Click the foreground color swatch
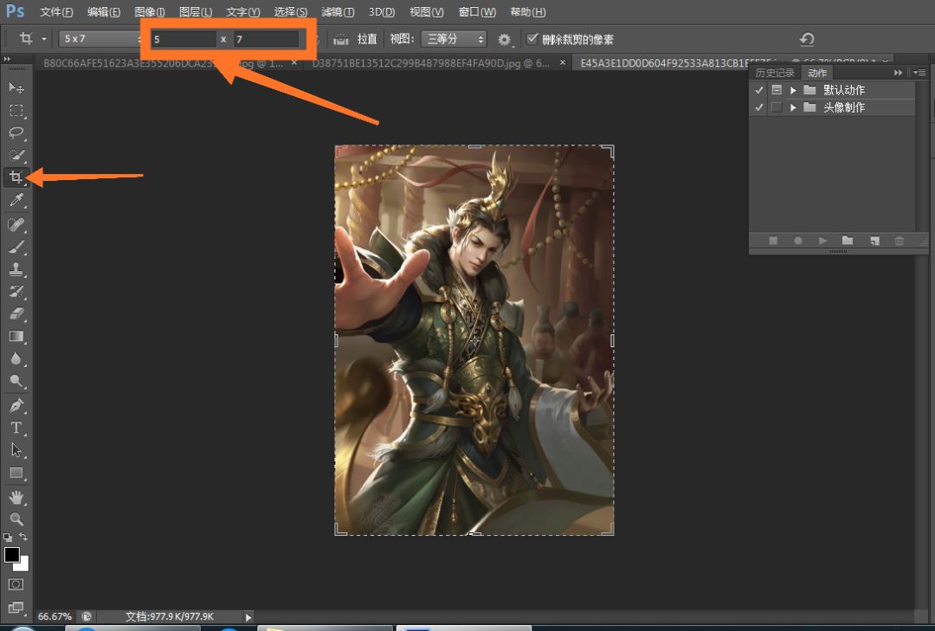Screen dimensions: 935x631 coord(12,554)
